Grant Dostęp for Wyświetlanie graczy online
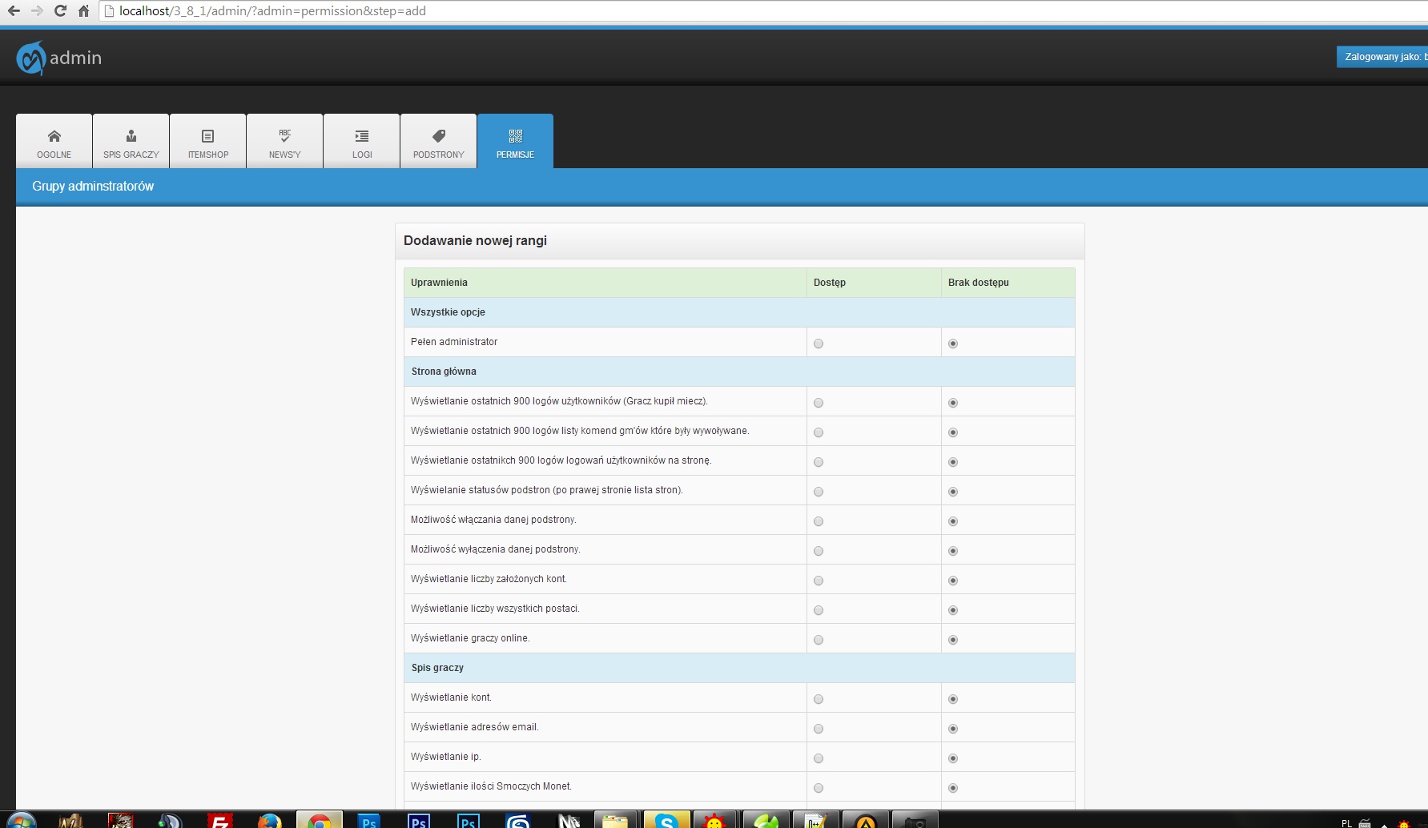Image resolution: width=1428 pixels, height=828 pixels. (x=819, y=640)
